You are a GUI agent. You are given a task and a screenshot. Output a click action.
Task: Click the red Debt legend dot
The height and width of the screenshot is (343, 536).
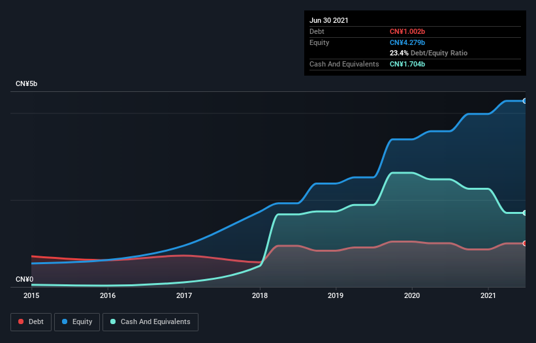coord(21,321)
